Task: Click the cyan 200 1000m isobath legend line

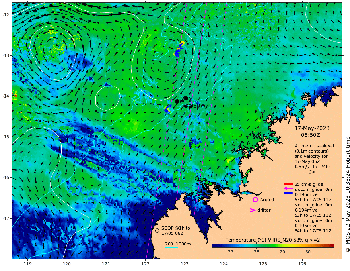Action: pyautogui.click(x=171, y=247)
